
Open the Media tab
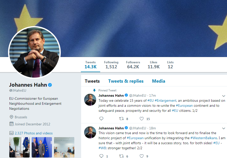pyautogui.click(x=158, y=81)
